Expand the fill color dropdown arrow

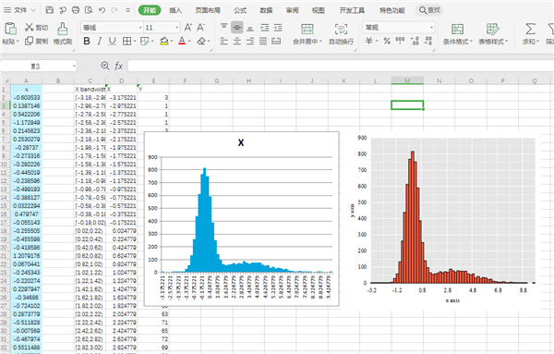[172, 42]
